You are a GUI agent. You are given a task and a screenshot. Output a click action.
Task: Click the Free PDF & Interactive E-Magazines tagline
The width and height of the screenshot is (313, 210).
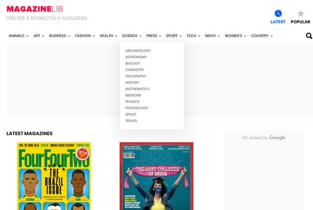(x=47, y=18)
